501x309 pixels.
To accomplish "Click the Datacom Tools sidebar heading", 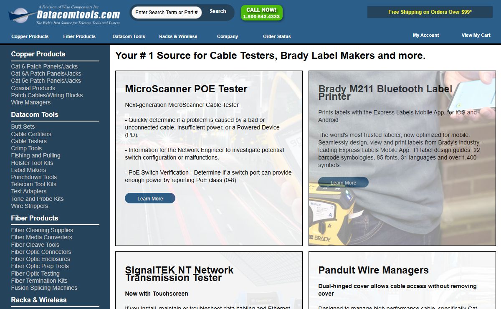I will 35,114.
